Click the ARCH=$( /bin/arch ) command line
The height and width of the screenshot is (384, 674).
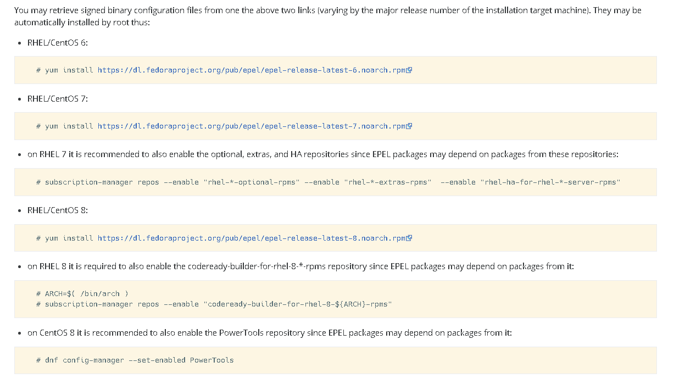pos(82,294)
